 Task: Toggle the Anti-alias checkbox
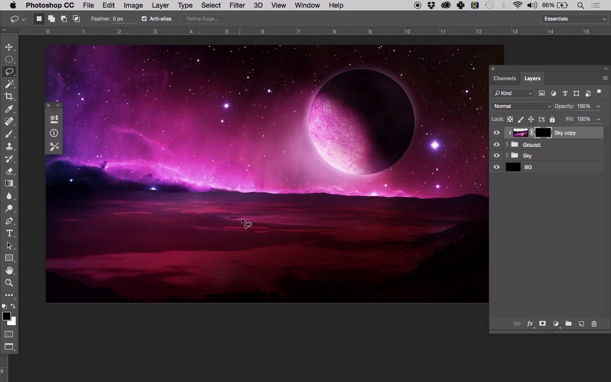tap(144, 19)
